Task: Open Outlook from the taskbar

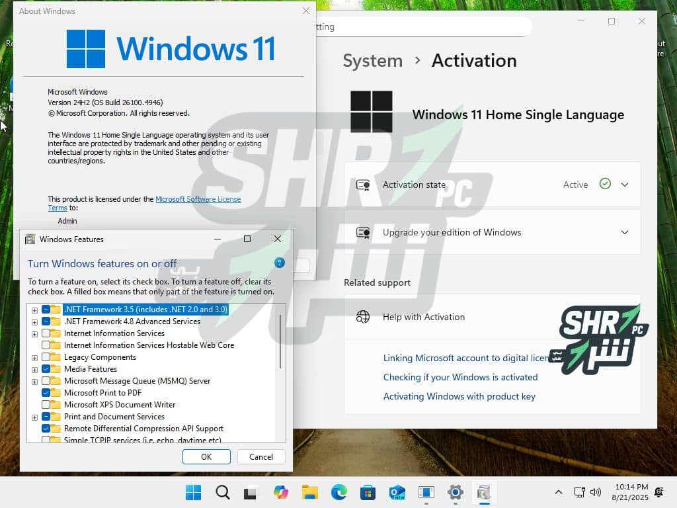Action: pos(397,492)
